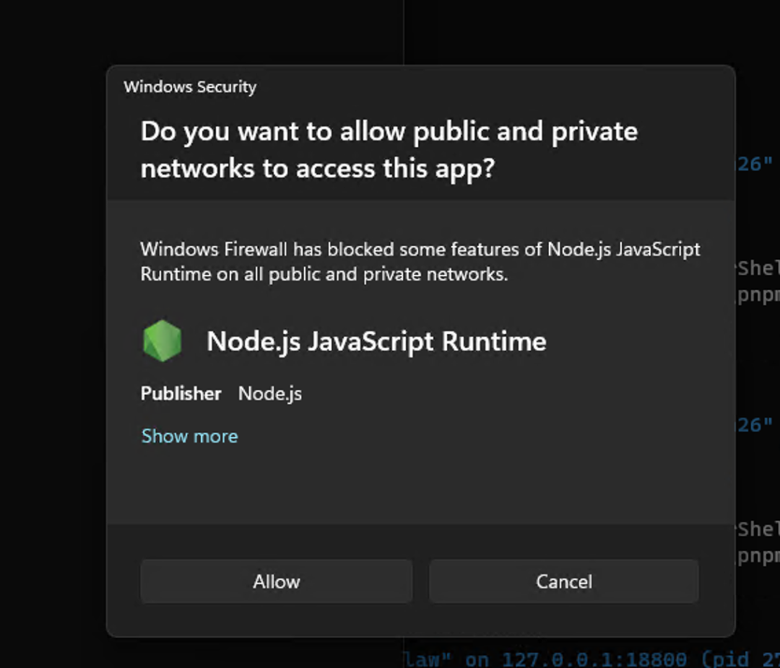
Task: Allow network access for Node.js Runtime
Action: [277, 581]
